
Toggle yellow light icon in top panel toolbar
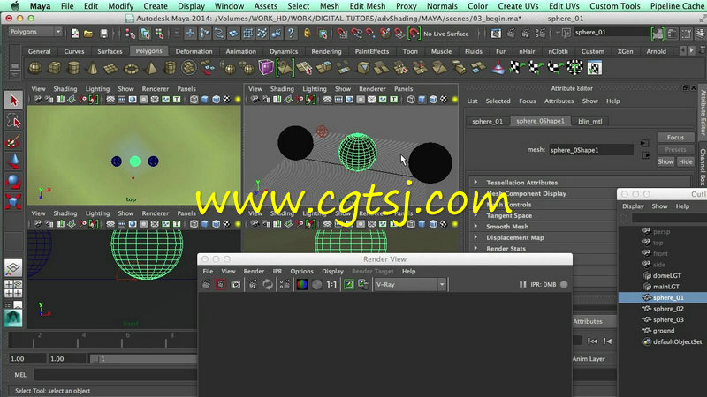tap(238, 100)
